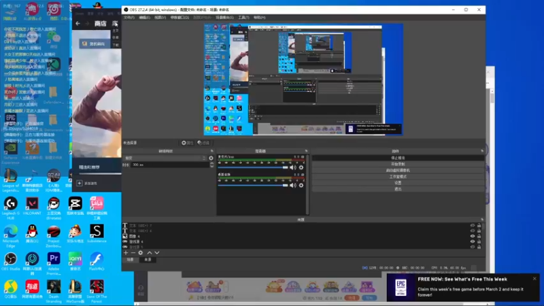Launch Death Stranding desktop shortcut
The width and height of the screenshot is (544, 306).
[x=54, y=292]
